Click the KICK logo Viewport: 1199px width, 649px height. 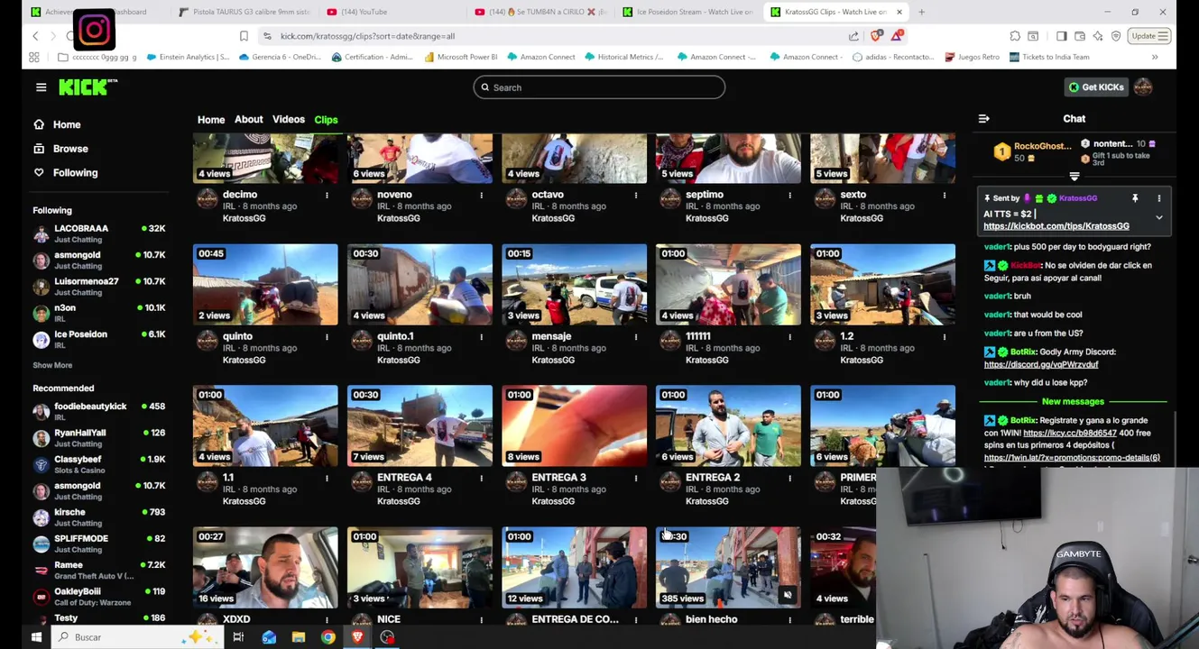tap(88, 87)
